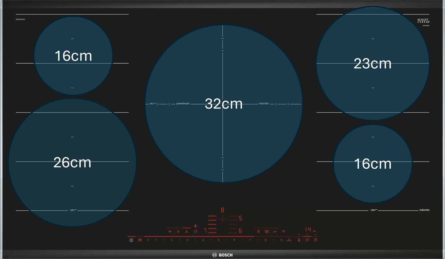Tap the menu list icon left of Wi-Fi

tap(258, 231)
